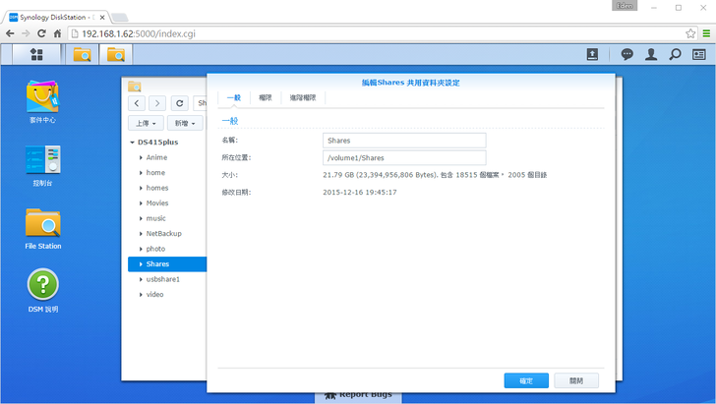The image size is (716, 404).
Task: Open the user account options icon
Action: pos(650,54)
